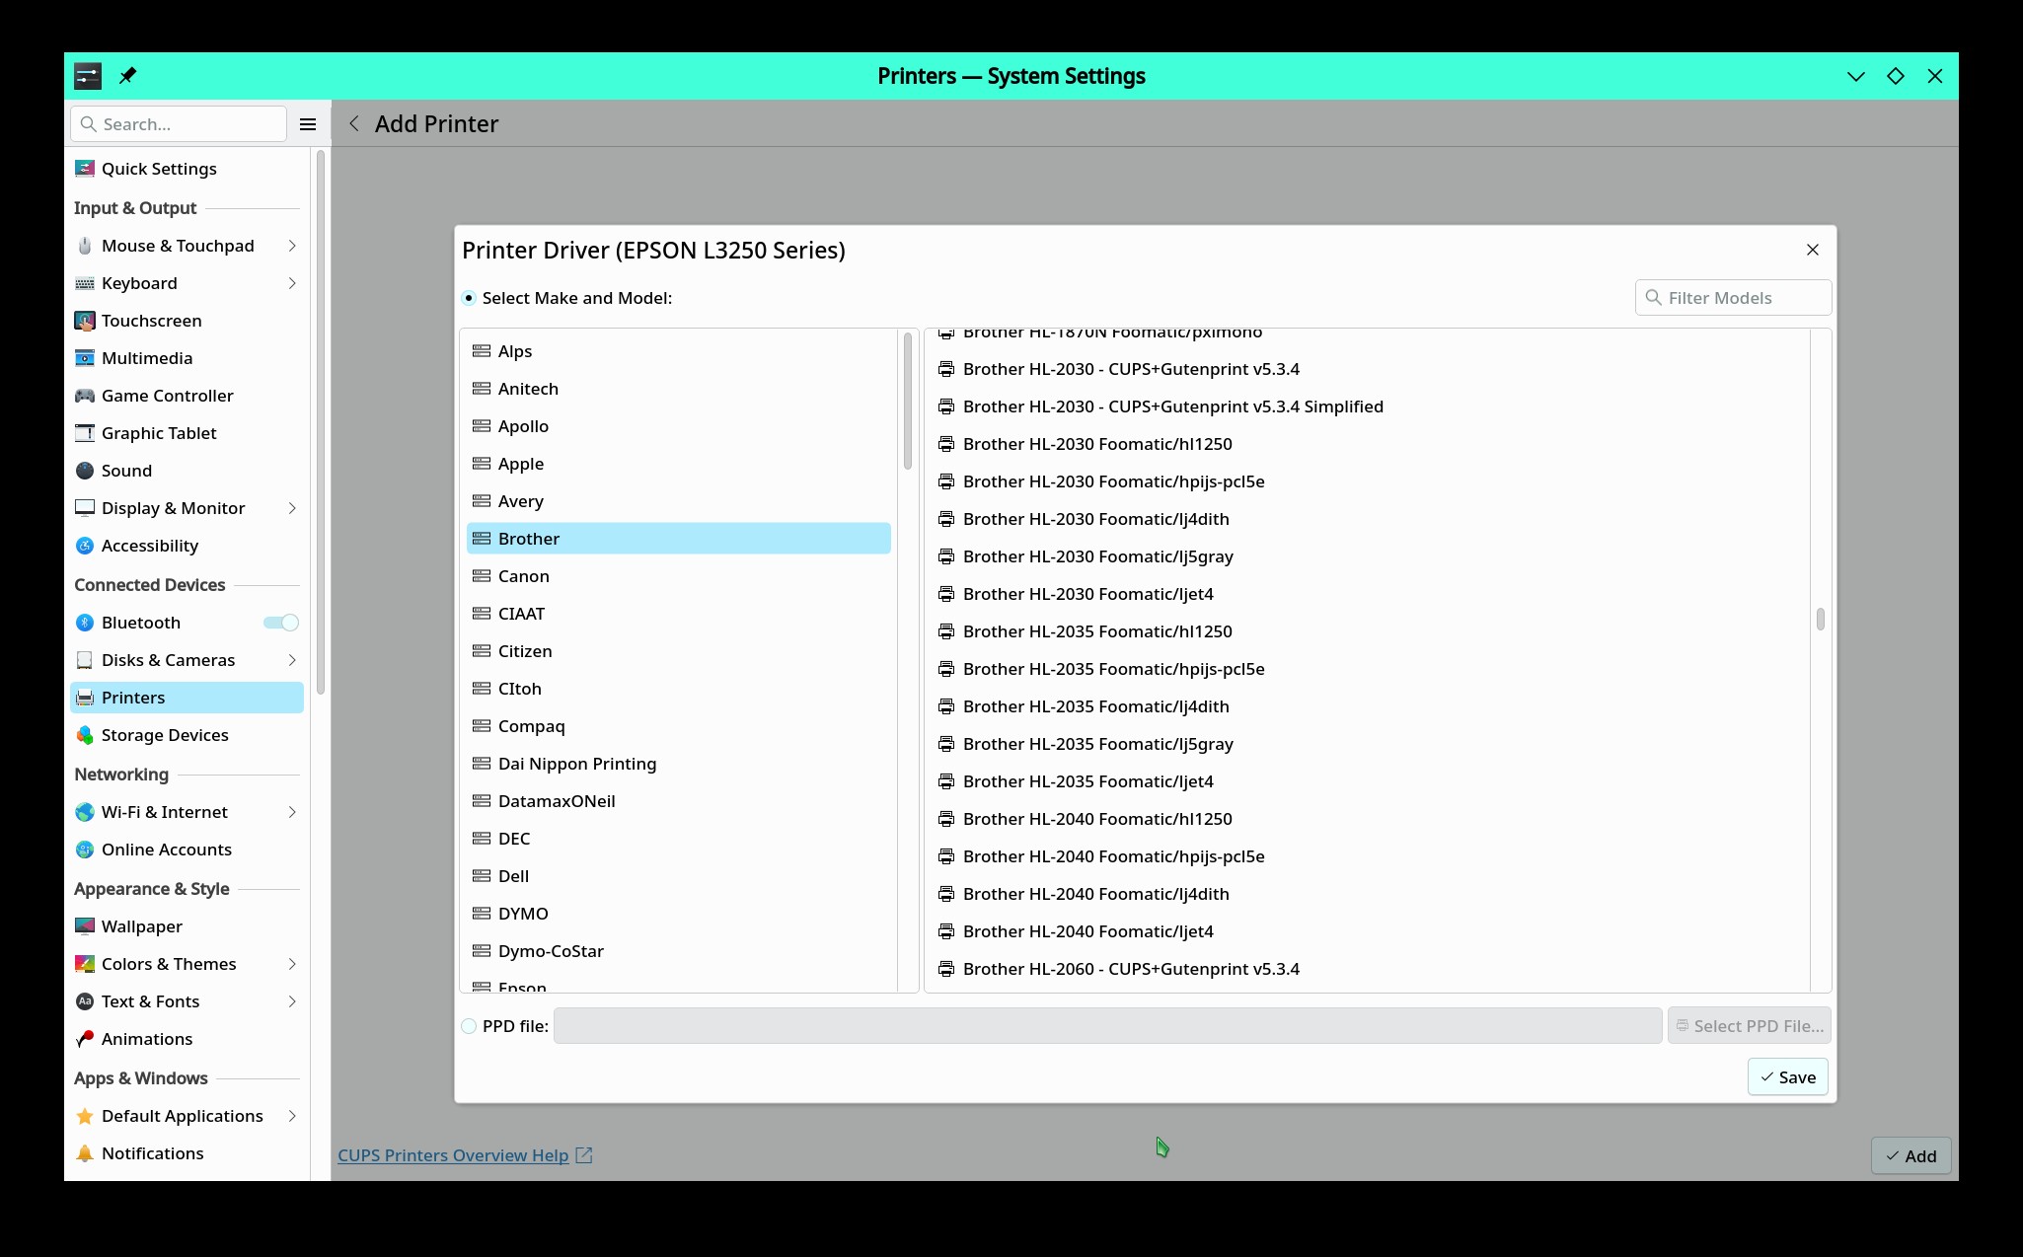Click the Sound speaker icon in the sidebar
Image resolution: width=2023 pixels, height=1257 pixels.
[x=85, y=471]
